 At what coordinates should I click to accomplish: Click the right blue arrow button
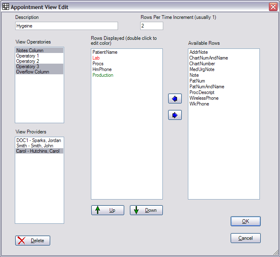click(x=175, y=115)
